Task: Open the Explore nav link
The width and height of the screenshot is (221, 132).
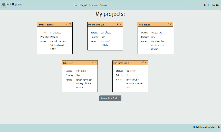Action: (x=94, y=5)
